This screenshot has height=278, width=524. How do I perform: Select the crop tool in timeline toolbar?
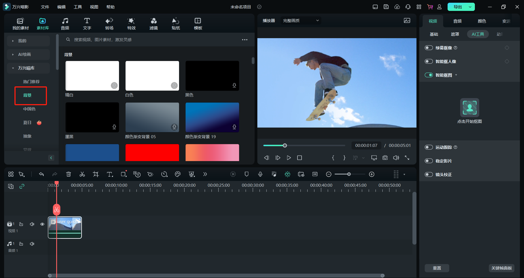(x=96, y=174)
